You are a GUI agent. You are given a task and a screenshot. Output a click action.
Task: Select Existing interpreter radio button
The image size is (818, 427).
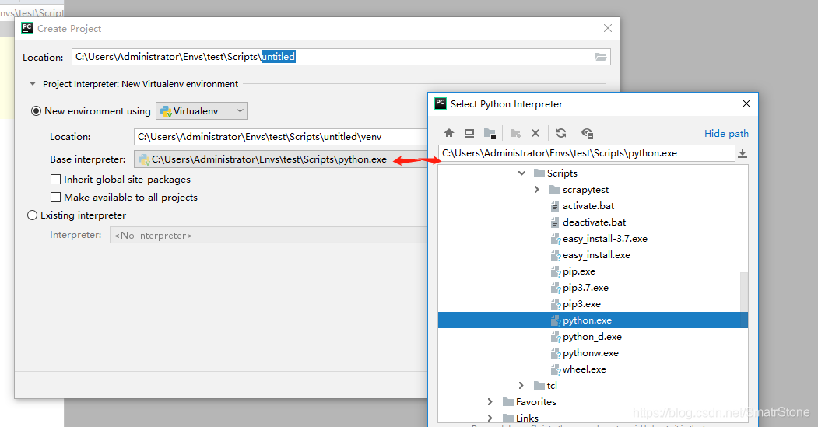(x=33, y=215)
